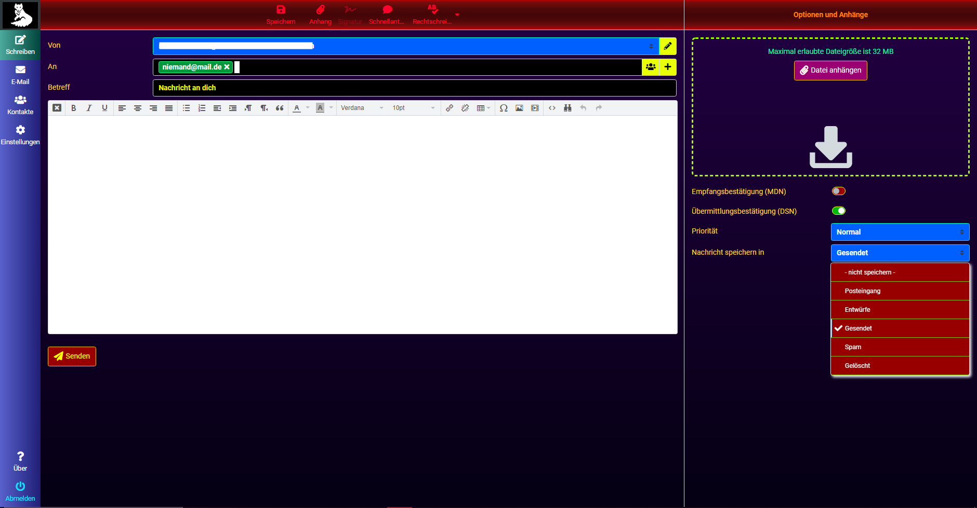Open the Priorität dropdown set to Normal
This screenshot has width=977, height=508.
pos(900,232)
